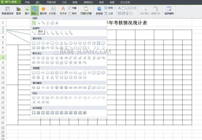The width and height of the screenshot is (202, 140).
Task: Insert the flowchart decision diamond
Action: (43, 73)
